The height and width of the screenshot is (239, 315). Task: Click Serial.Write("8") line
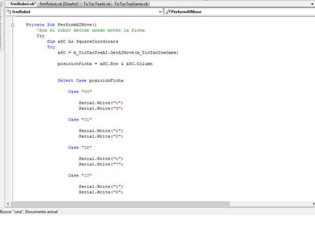[101, 136]
